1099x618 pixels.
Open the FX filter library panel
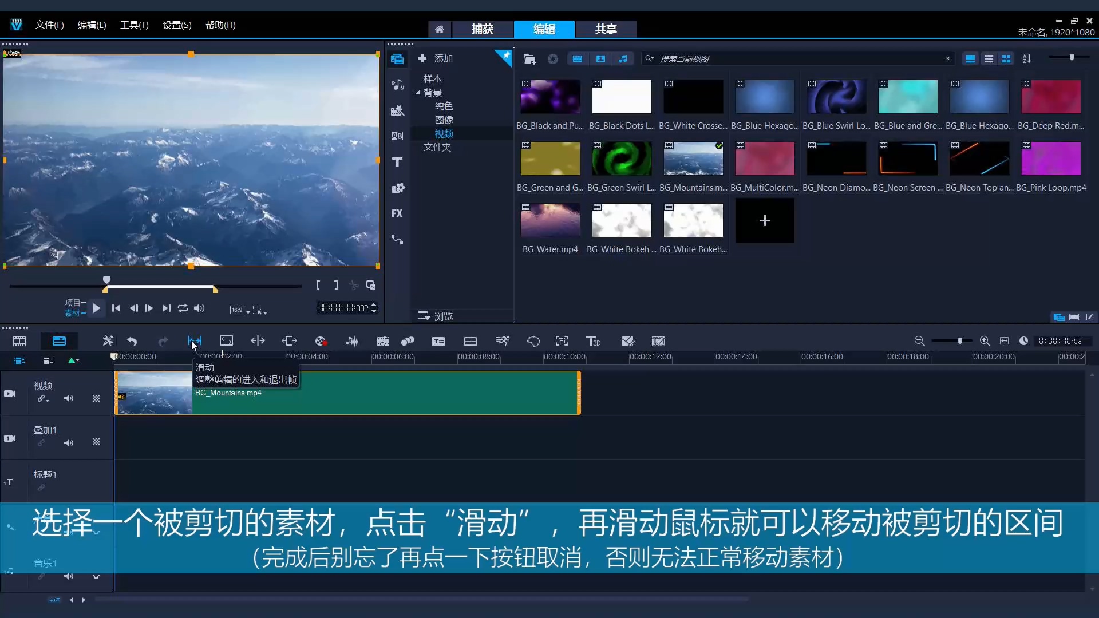pos(397,213)
